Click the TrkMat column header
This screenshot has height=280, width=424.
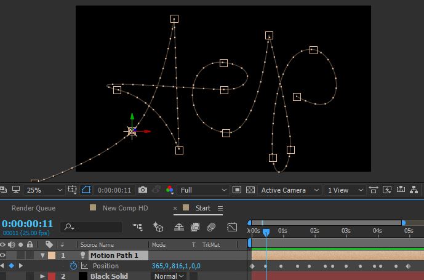[x=211, y=245]
